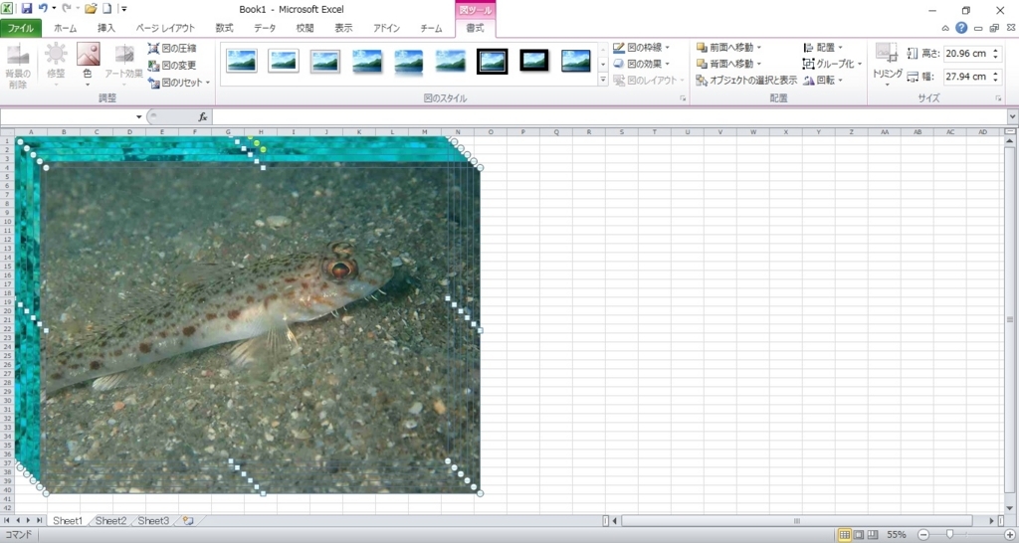Click the zoom slider handle
The width and height of the screenshot is (1019, 543).
click(949, 534)
